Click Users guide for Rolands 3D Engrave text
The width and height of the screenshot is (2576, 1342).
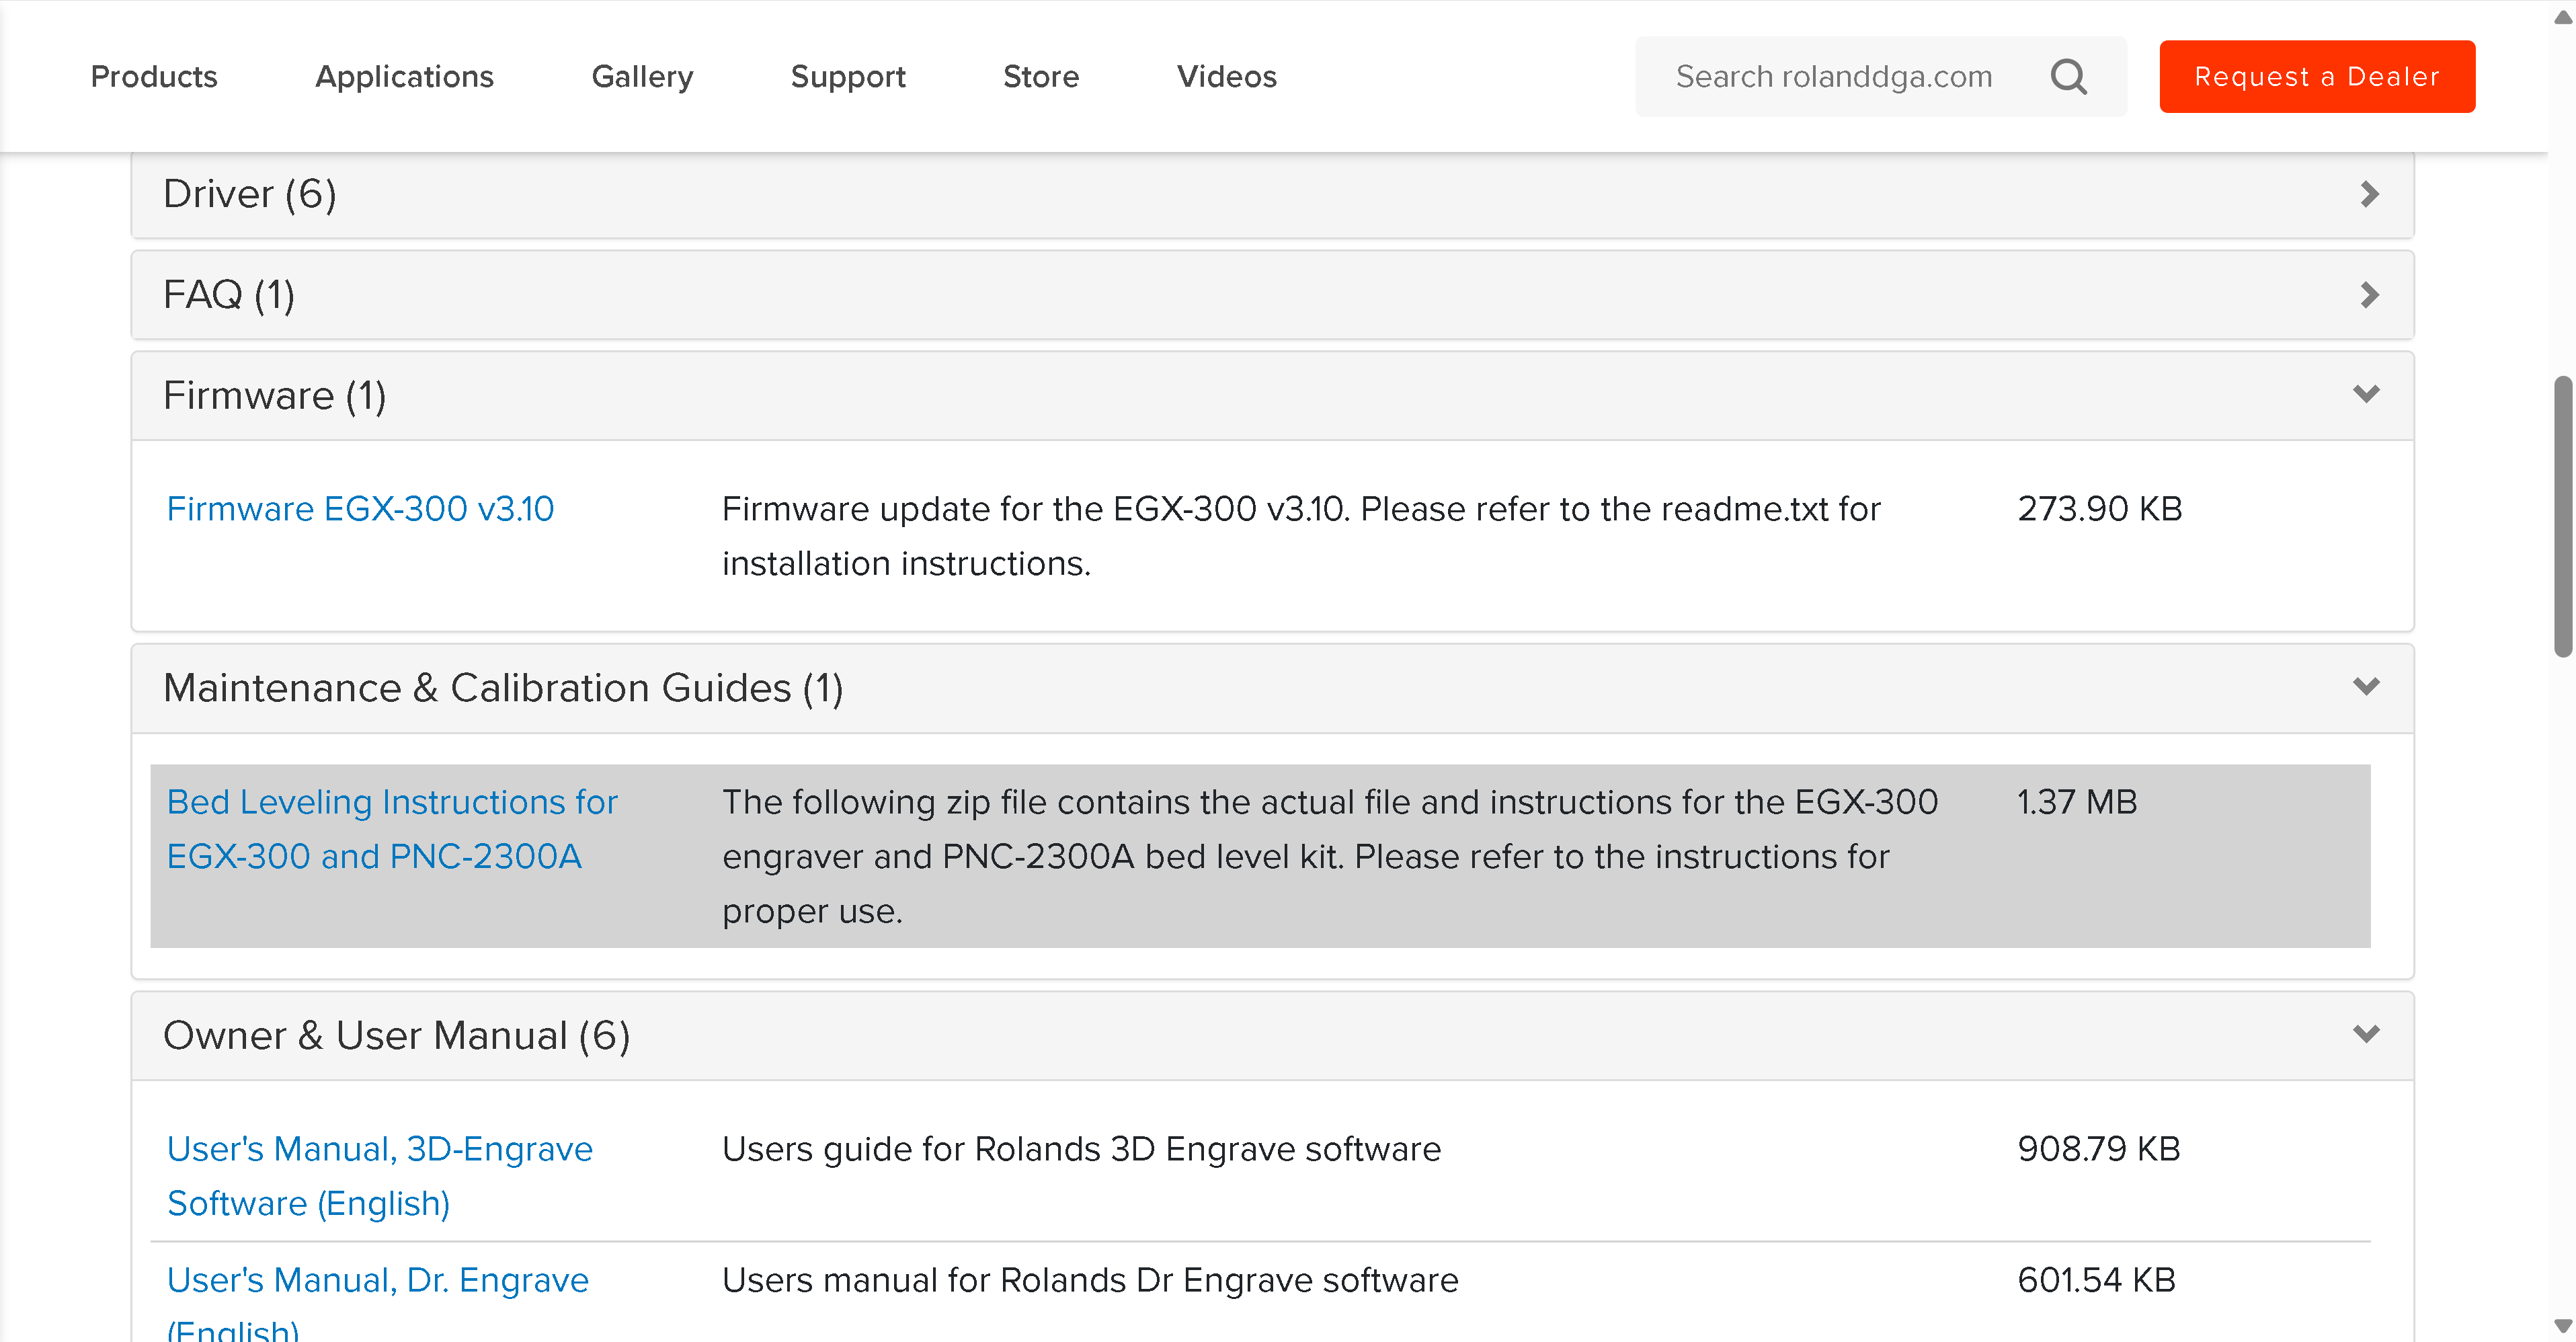(x=1081, y=1149)
